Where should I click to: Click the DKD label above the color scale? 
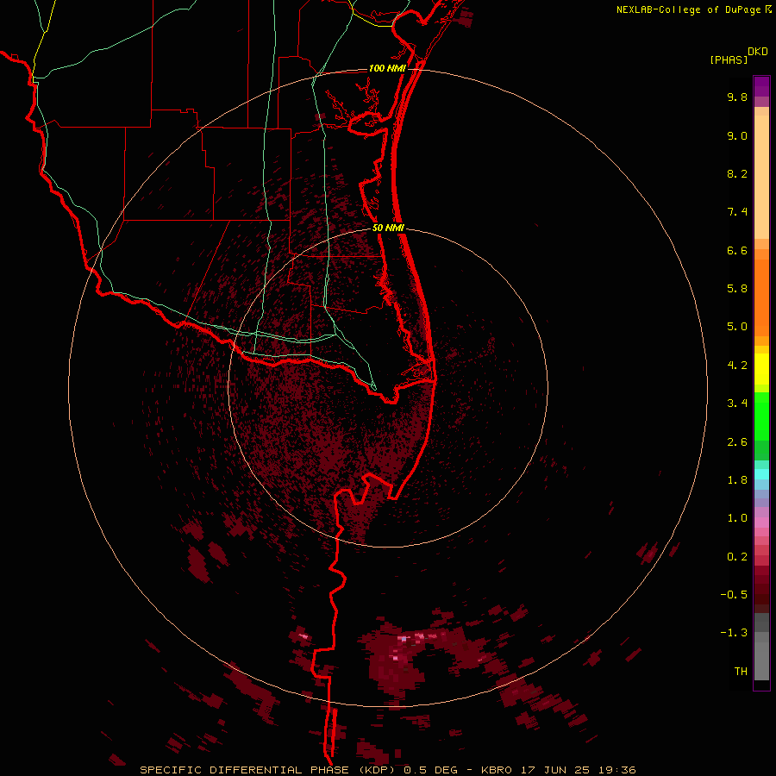coord(758,52)
